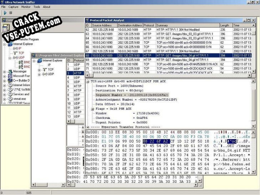Expand the Hypertext Transfer Protocol section

click(87, 127)
